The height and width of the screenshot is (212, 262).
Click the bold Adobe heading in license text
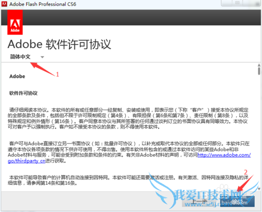(17, 76)
